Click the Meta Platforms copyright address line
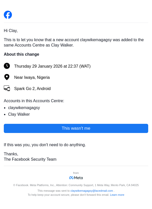 coord(76,185)
